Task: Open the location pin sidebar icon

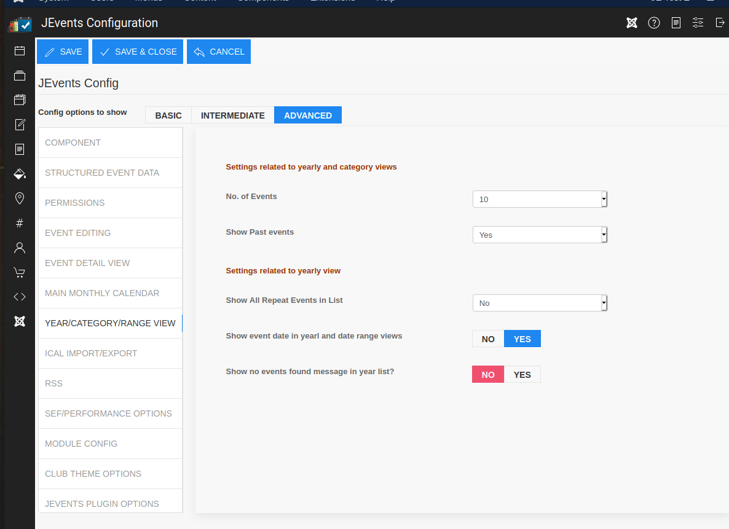Action: [x=20, y=198]
